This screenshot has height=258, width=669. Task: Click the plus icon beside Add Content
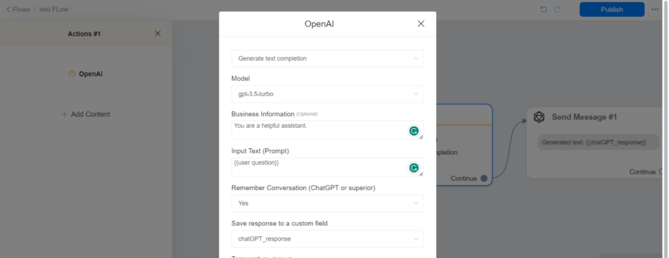click(x=65, y=114)
